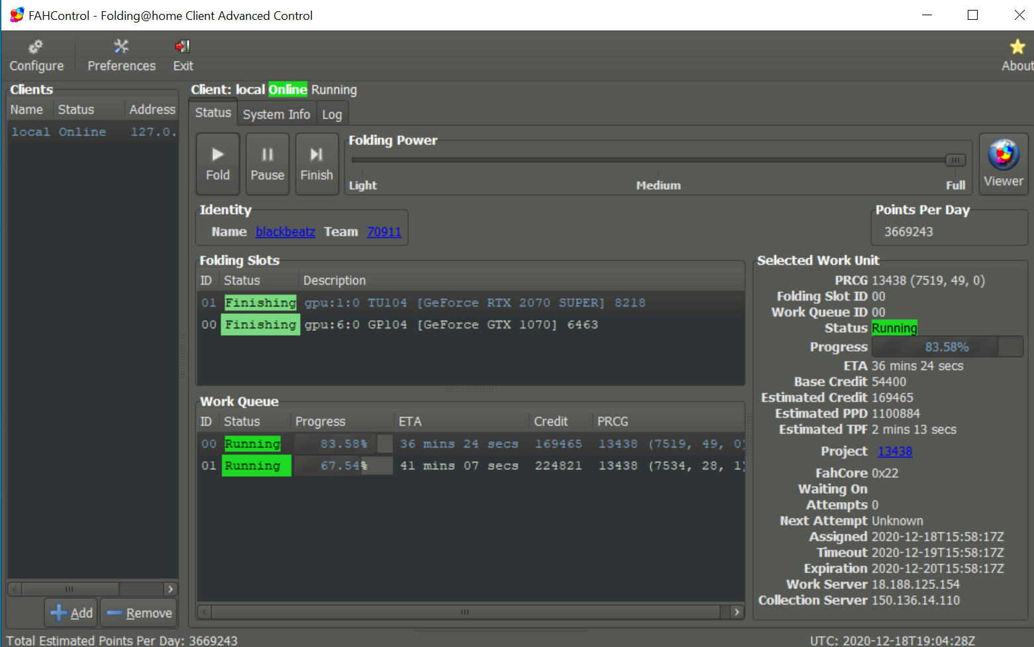1034x647 pixels.
Task: Click right arrow of Clients scrollbar
Action: pos(170,589)
